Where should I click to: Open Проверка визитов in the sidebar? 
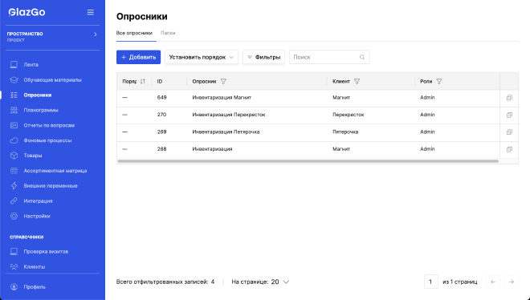pos(46,251)
